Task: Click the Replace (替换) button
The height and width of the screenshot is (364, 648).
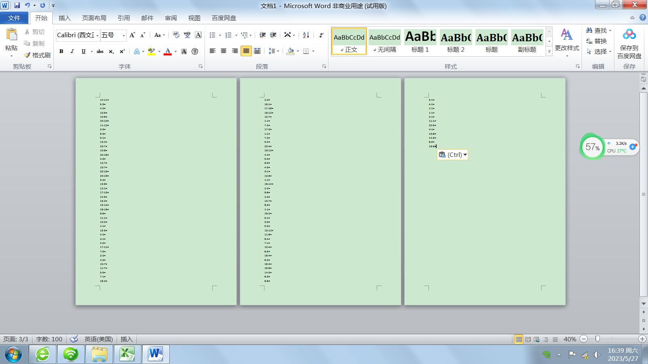Action: (x=596, y=41)
